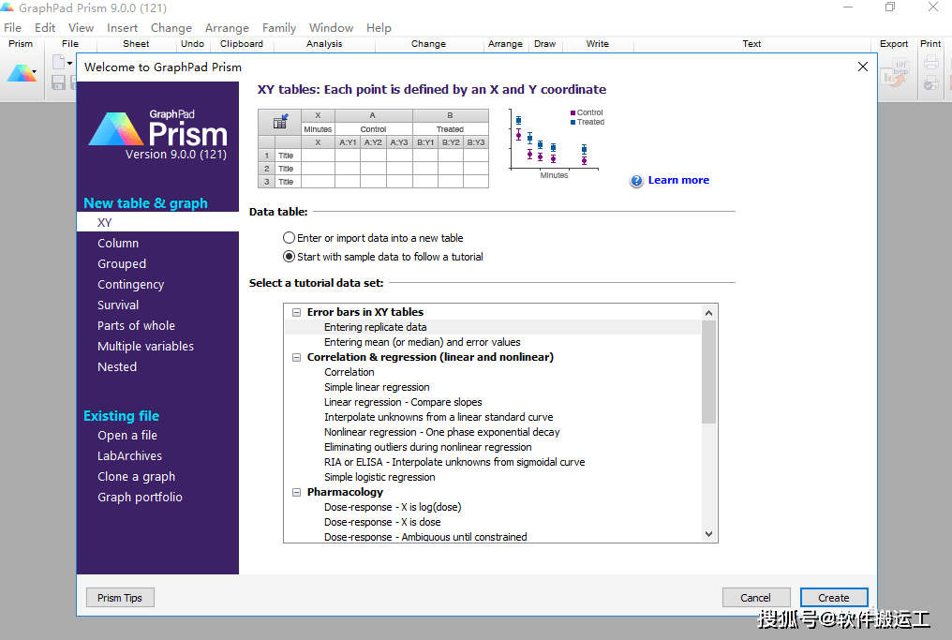The width and height of the screenshot is (952, 640).
Task: Select Interpolate unknowns from a linear standard curve
Action: click(439, 417)
